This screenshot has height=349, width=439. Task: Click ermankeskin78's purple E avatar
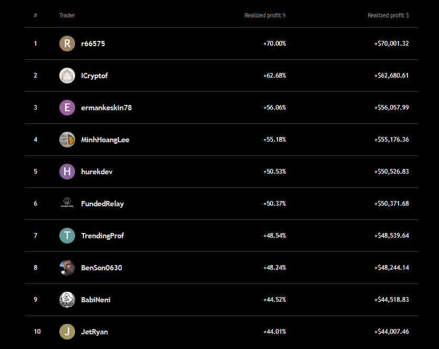click(x=67, y=108)
